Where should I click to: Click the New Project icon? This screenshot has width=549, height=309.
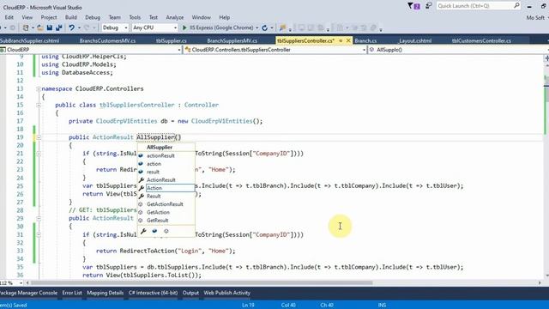coord(26,27)
